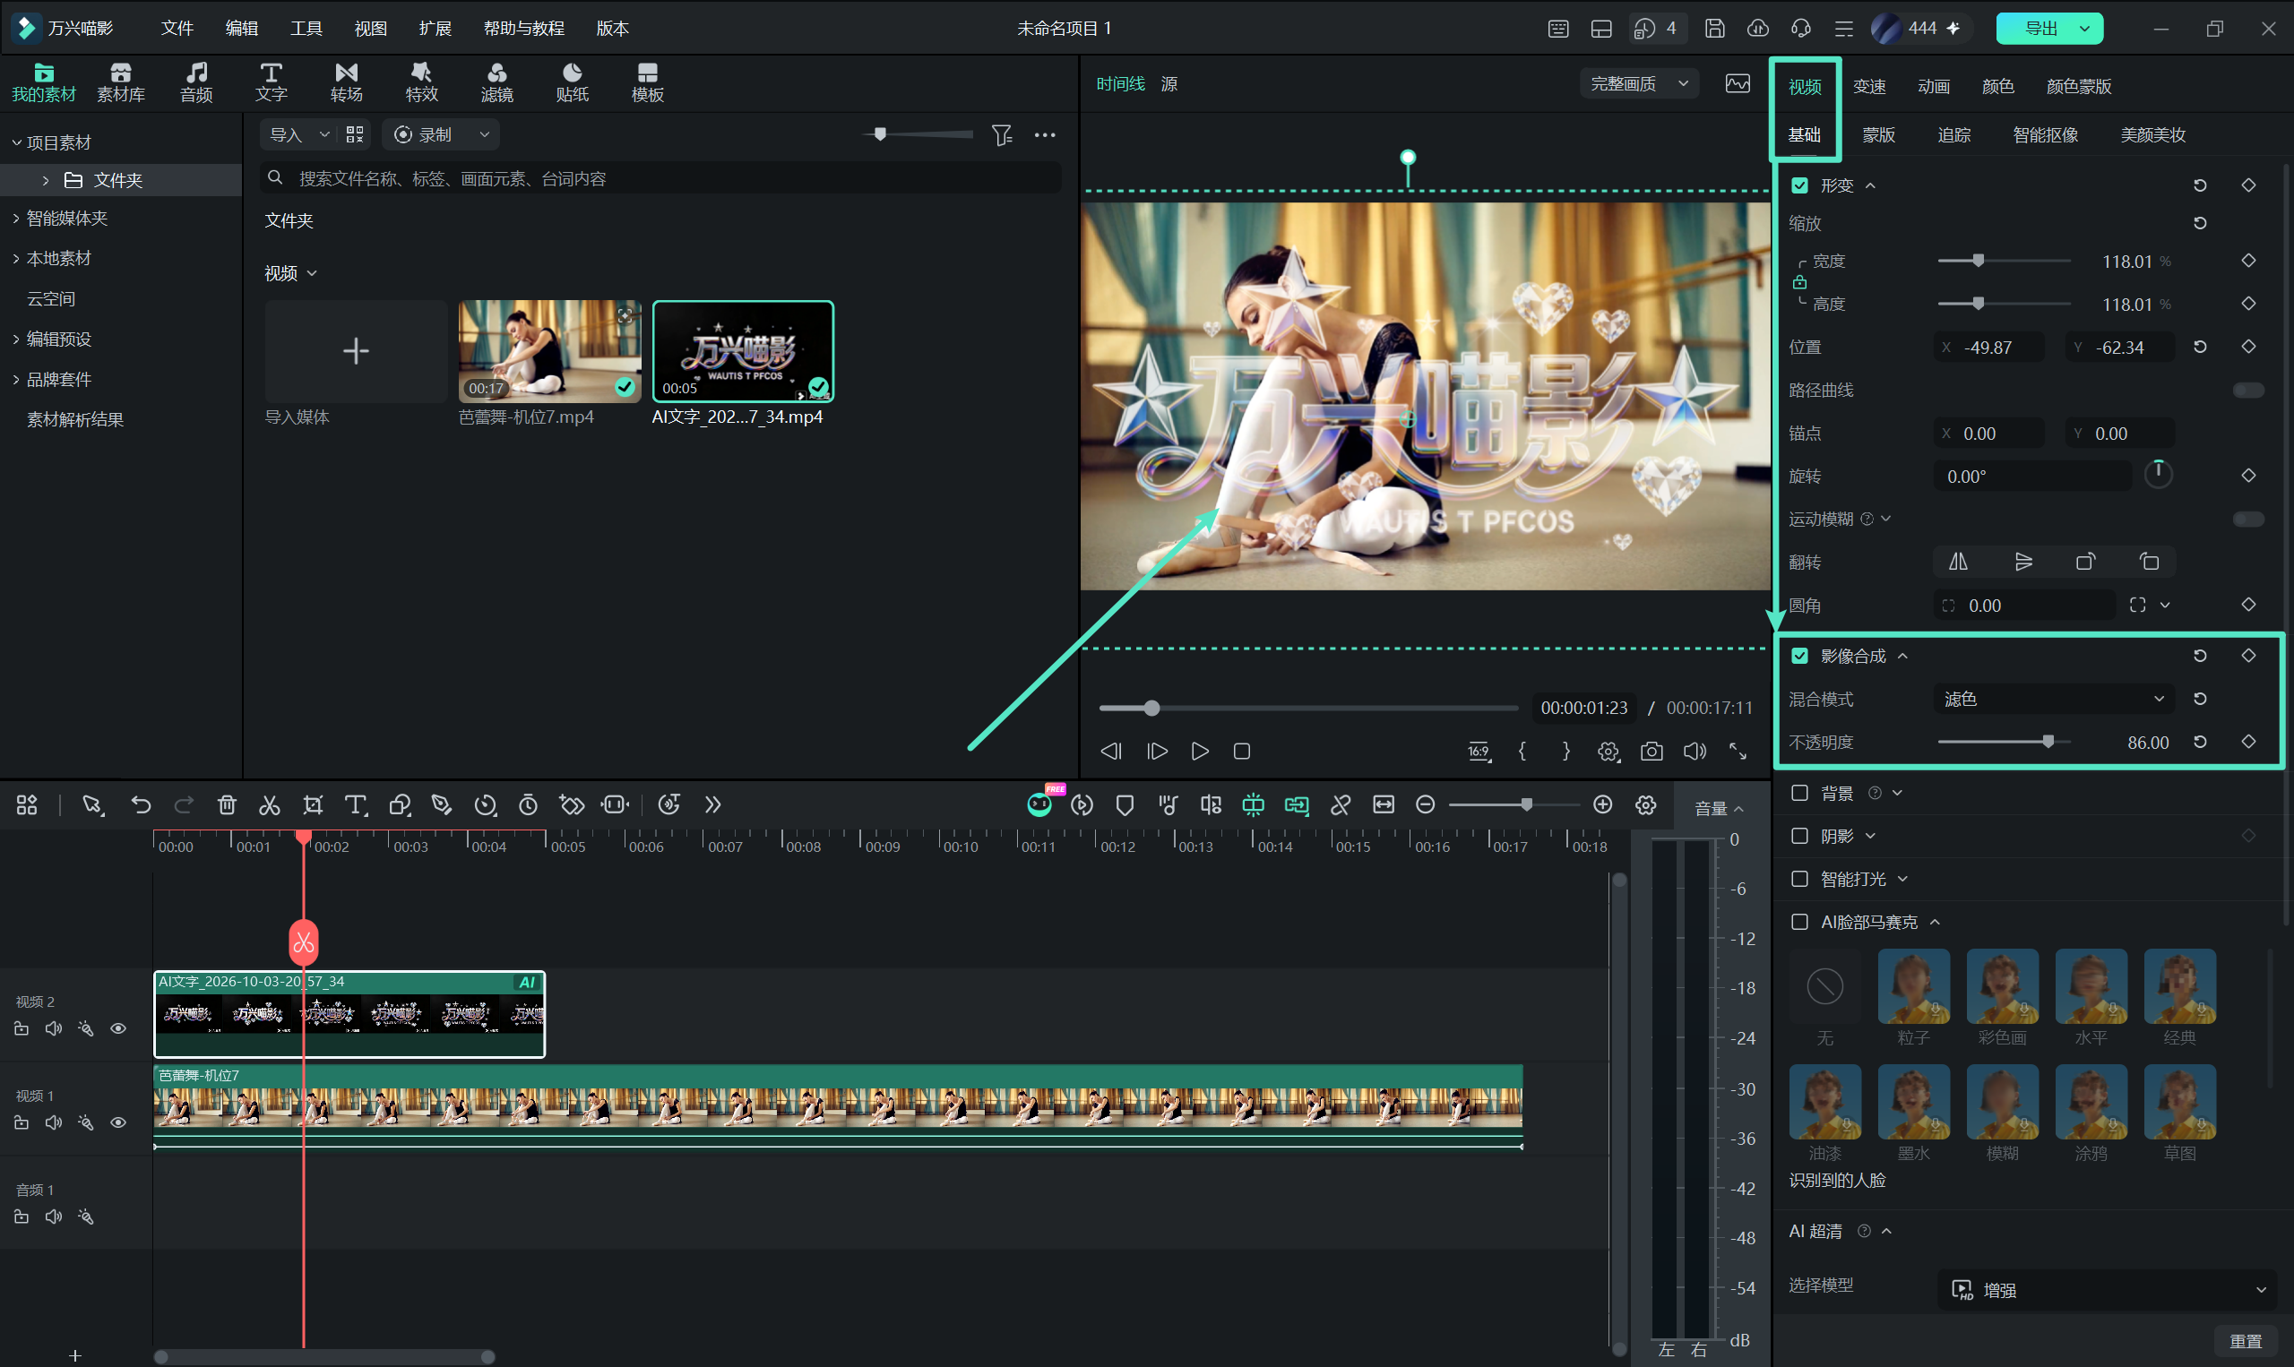Open the 完整画质 quality dropdown

pos(1639,84)
